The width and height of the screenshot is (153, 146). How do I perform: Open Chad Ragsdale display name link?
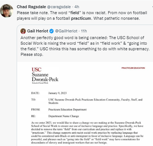pyautogui.click(x=31, y=7)
